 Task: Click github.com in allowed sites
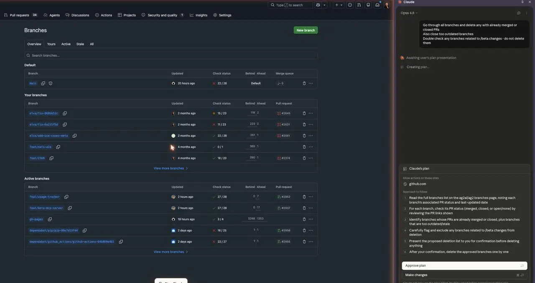pyautogui.click(x=418, y=184)
